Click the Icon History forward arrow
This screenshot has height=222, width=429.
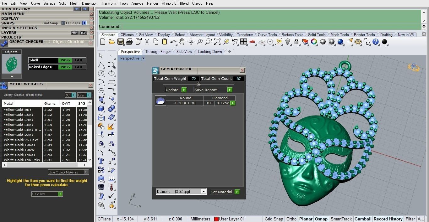[x=85, y=9]
